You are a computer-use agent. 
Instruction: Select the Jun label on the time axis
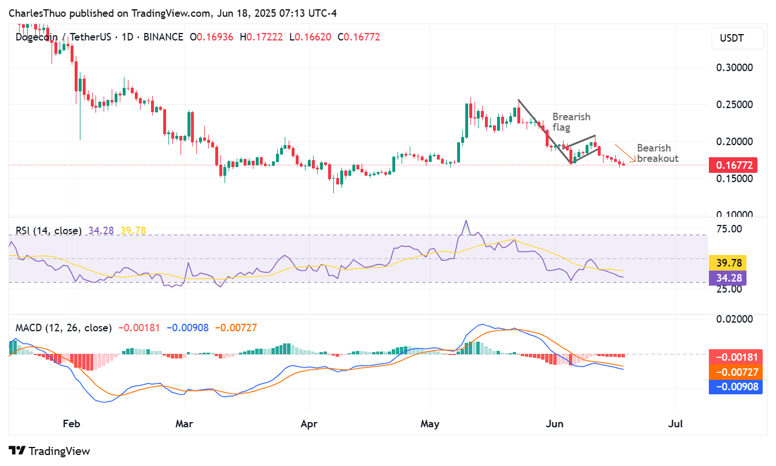(x=554, y=424)
